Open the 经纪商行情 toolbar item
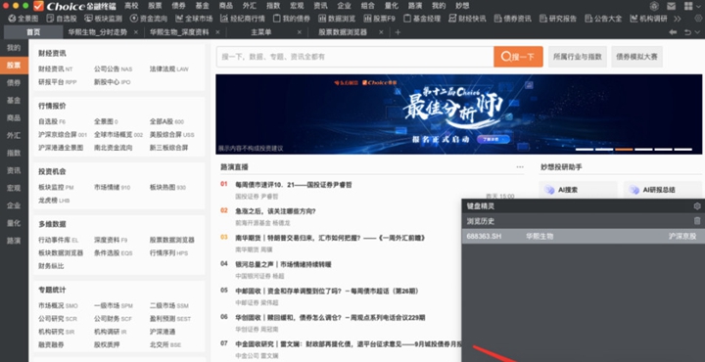The height and width of the screenshot is (362, 705). point(243,19)
